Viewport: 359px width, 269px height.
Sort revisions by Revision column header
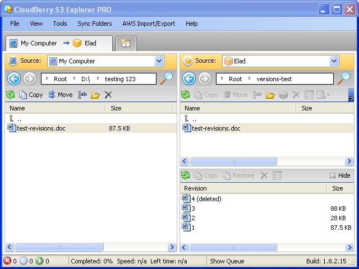(x=254, y=188)
